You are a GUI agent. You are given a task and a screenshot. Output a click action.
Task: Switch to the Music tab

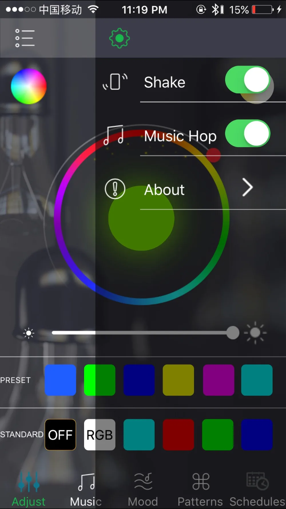86,490
